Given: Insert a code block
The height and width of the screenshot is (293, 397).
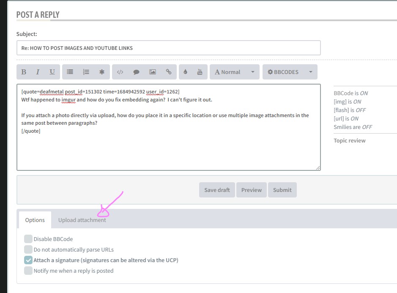Looking at the screenshot, I should [x=120, y=72].
